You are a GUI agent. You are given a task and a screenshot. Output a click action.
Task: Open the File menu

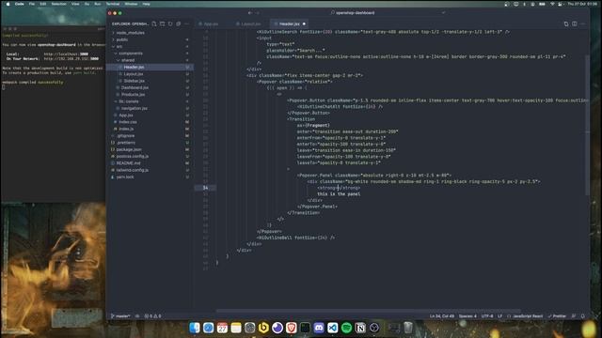click(x=32, y=4)
